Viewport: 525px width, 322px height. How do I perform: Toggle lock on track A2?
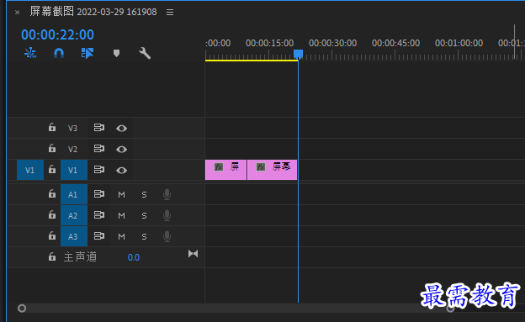(x=52, y=215)
